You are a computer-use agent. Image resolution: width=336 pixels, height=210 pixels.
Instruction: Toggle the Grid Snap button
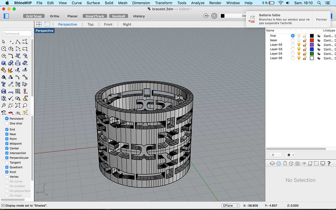click(x=34, y=16)
